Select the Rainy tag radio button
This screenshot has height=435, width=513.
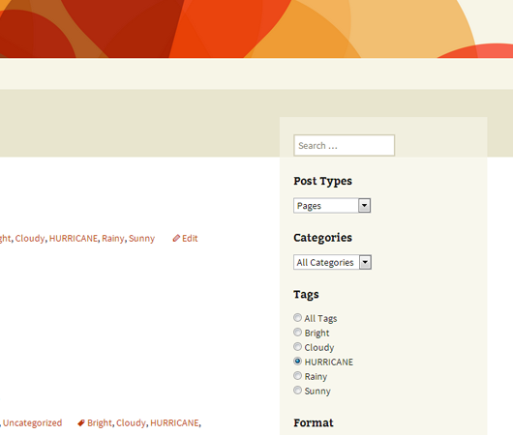tap(297, 375)
